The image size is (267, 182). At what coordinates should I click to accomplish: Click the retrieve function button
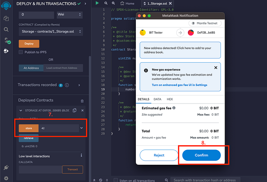click(x=29, y=138)
